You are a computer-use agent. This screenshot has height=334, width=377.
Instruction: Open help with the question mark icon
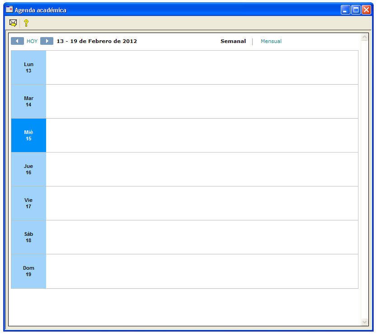pos(26,23)
